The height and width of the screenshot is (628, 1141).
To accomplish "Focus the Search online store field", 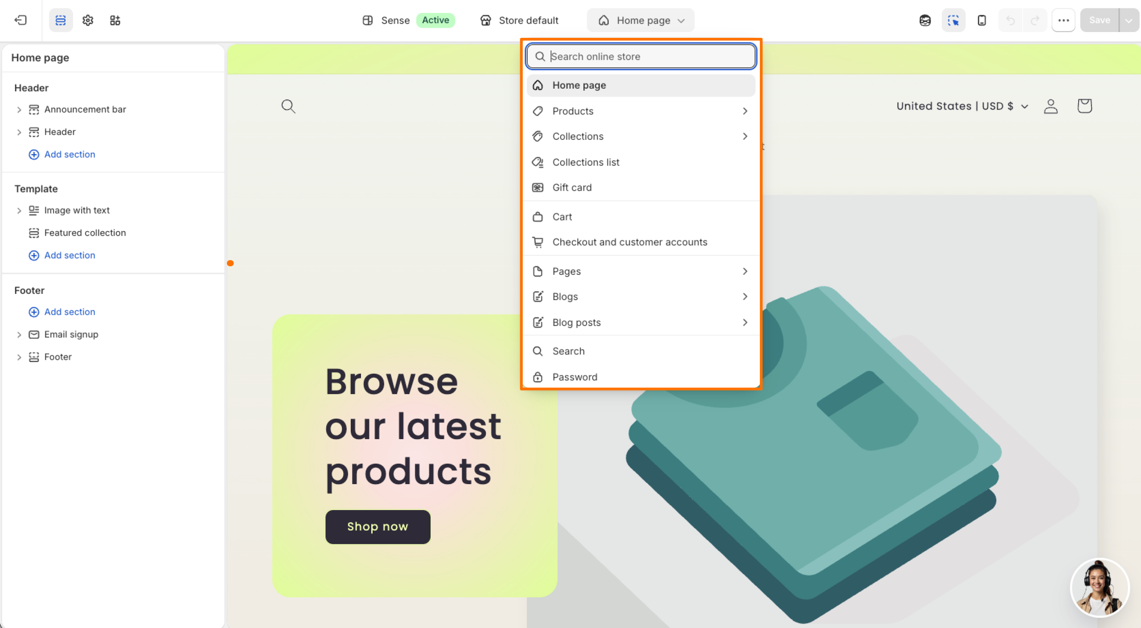I will point(641,57).
